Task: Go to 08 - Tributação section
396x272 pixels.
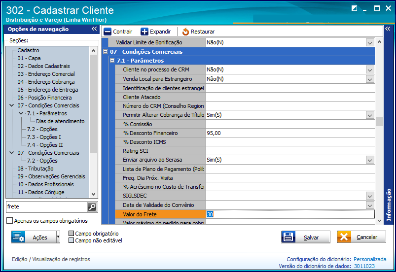Action: pos(36,169)
